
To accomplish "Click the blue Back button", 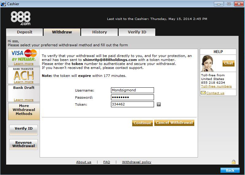I will [230, 170].
